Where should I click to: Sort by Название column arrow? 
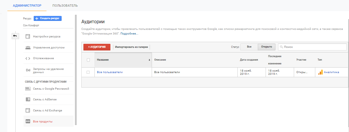pyautogui.click(x=149, y=60)
